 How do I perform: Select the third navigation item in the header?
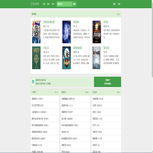[53, 4]
